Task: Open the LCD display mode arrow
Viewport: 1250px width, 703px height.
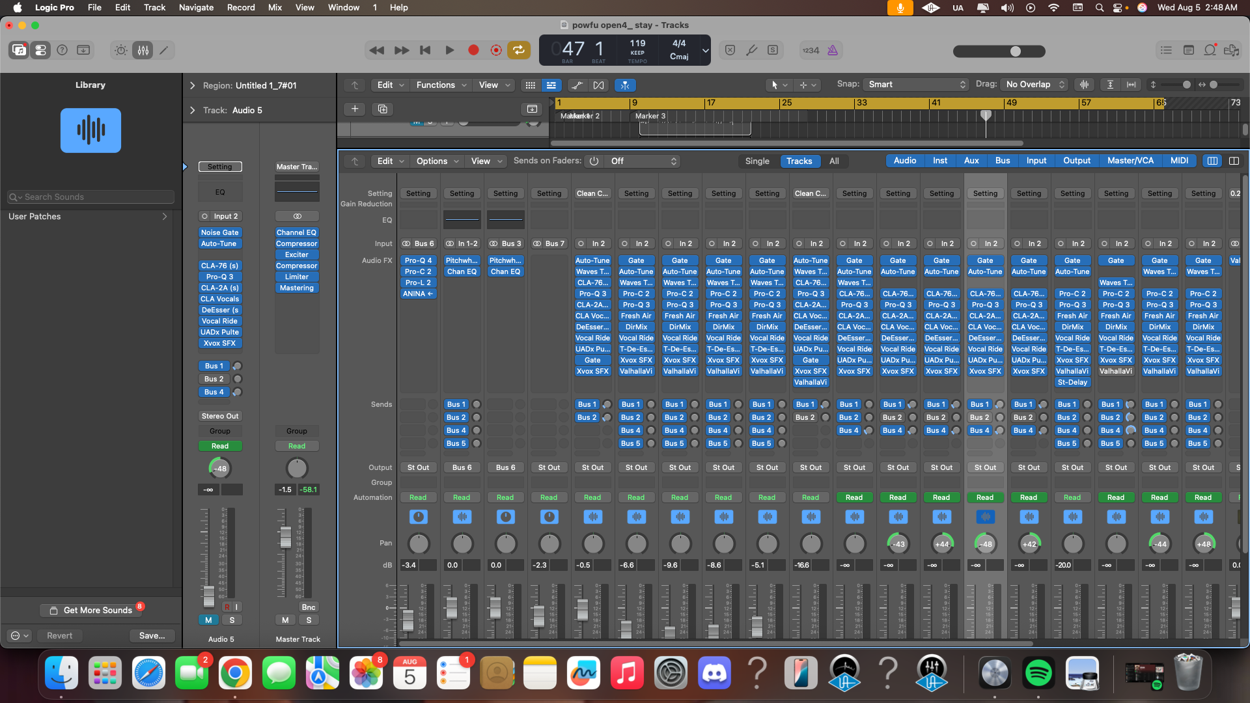Action: (705, 50)
